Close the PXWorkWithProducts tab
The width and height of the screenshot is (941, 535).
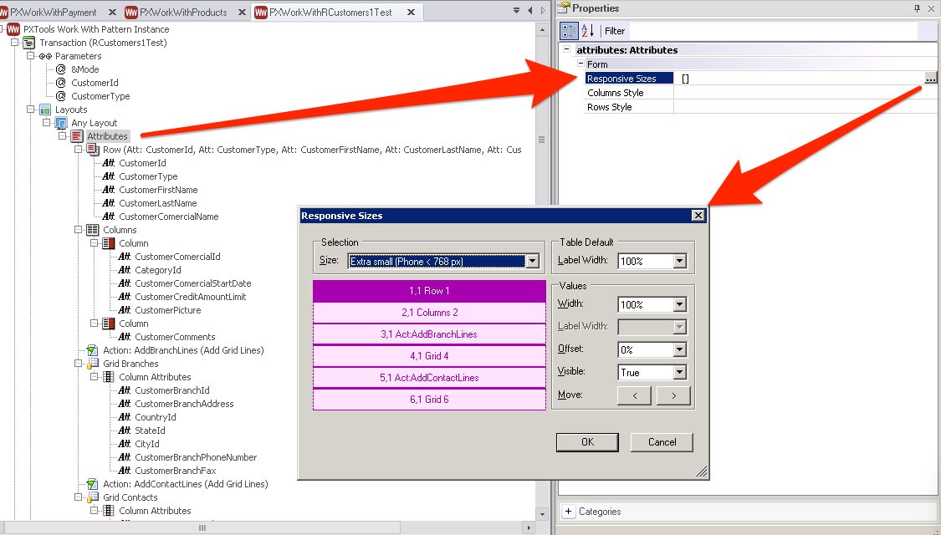pos(241,12)
